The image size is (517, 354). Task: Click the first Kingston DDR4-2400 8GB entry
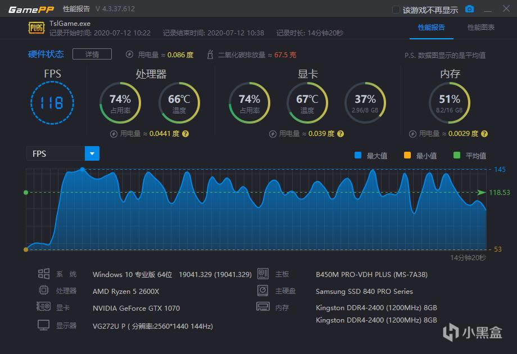pos(376,308)
